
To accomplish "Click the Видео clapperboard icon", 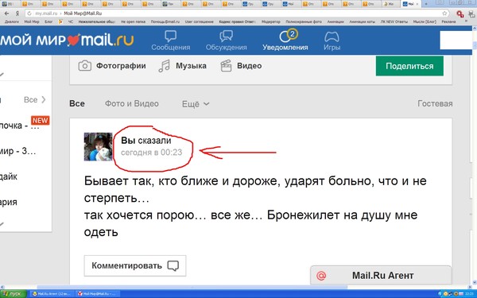I will point(226,66).
